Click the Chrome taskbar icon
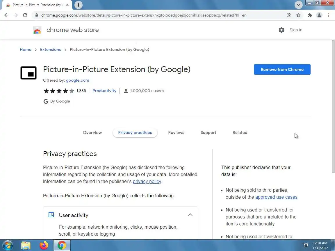Viewport: 335px width, 251px height. [x=62, y=245]
